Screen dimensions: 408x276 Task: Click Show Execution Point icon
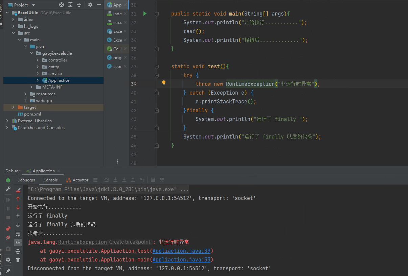[x=95, y=180]
